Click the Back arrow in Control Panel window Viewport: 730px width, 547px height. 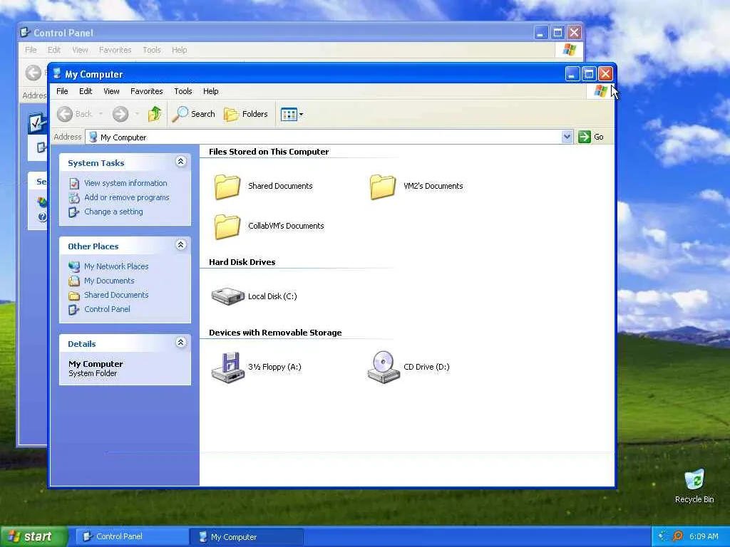pos(33,73)
